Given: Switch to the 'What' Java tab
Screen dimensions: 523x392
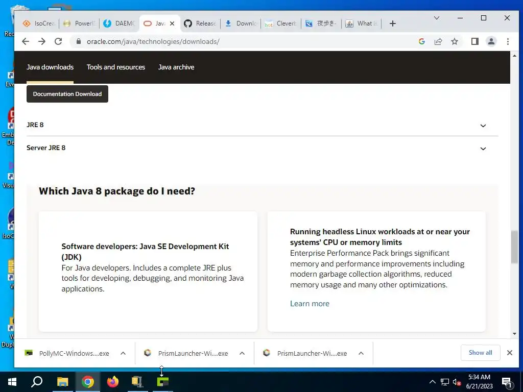Looking at the screenshot, I should click(x=362, y=23).
